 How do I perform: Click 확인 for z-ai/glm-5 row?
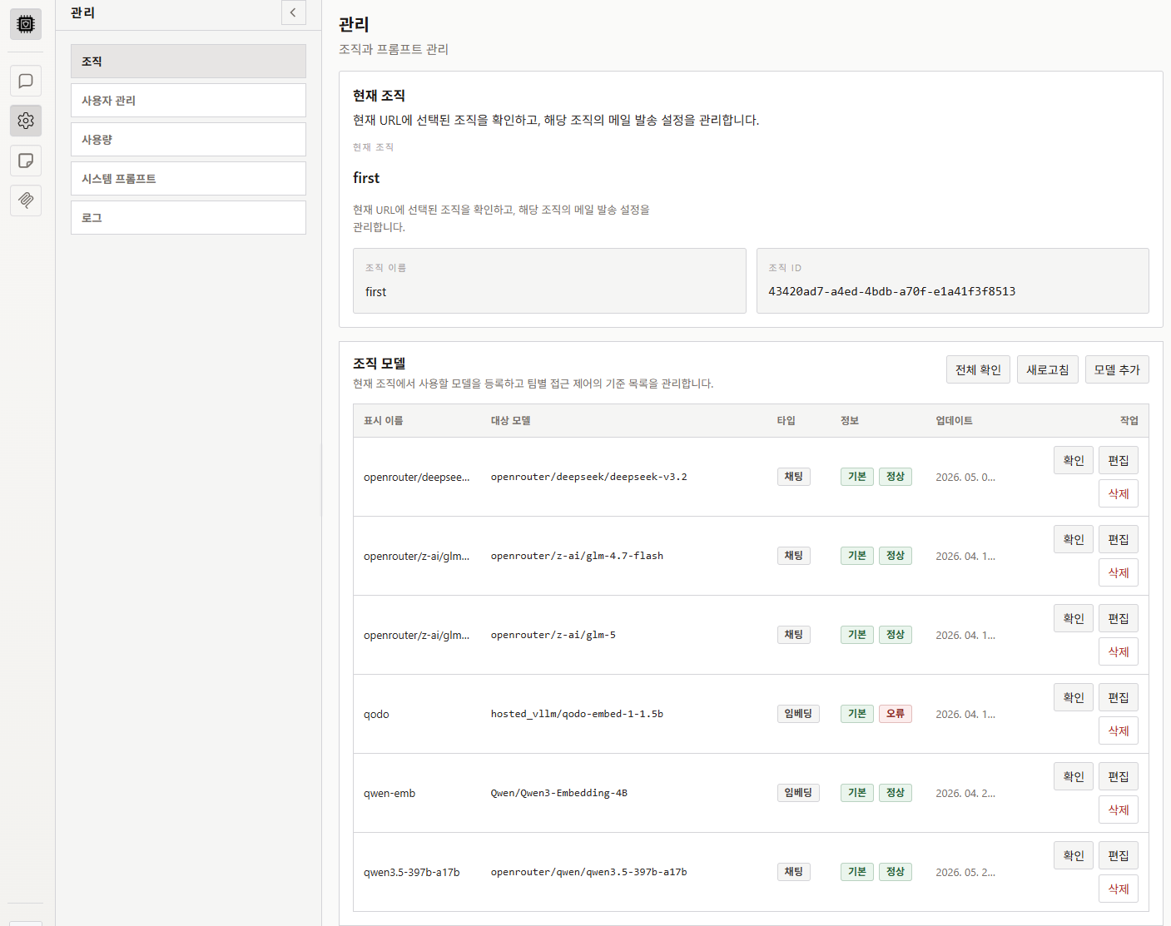coord(1074,618)
